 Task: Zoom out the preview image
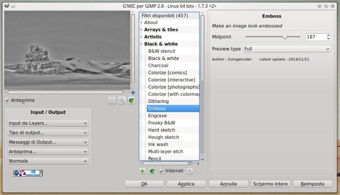pyautogui.click(x=112, y=100)
